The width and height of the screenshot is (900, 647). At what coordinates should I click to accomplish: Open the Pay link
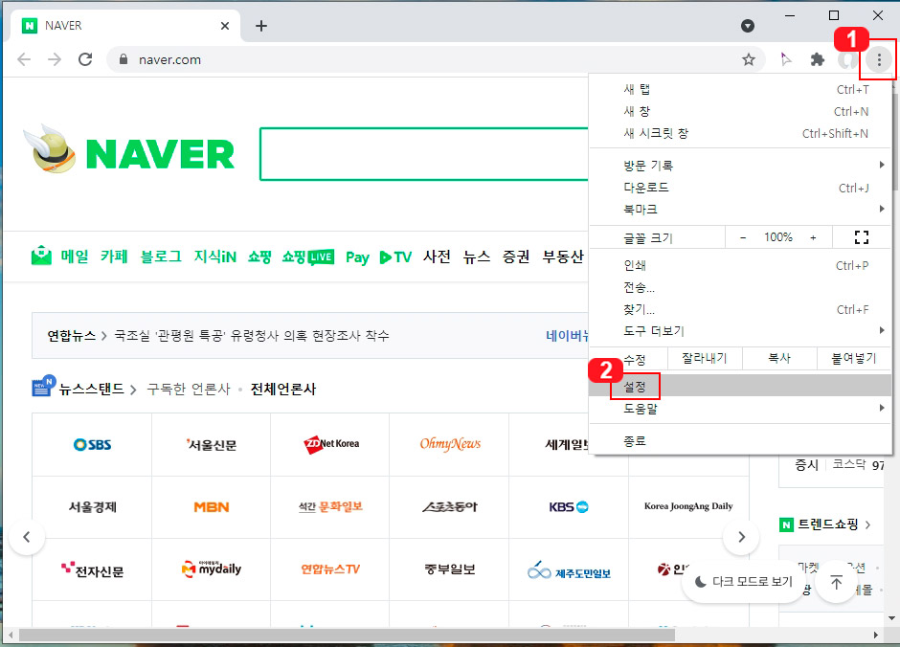click(357, 257)
